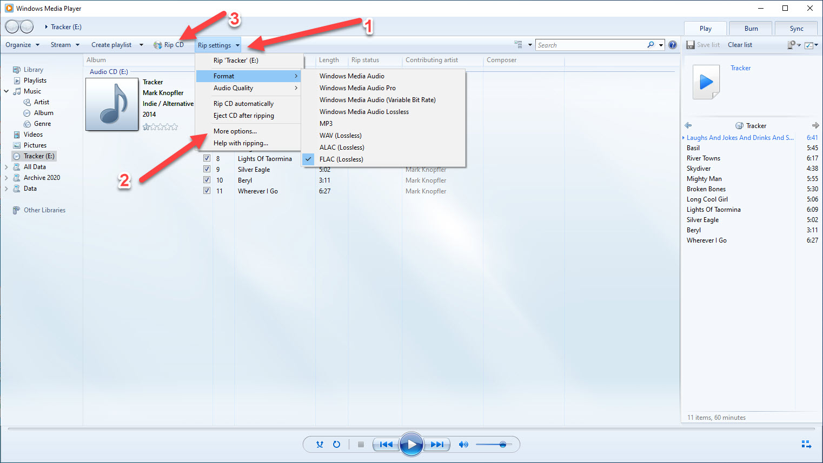Click the Tracker album art thumbnail
The width and height of the screenshot is (823, 463).
coord(112,104)
